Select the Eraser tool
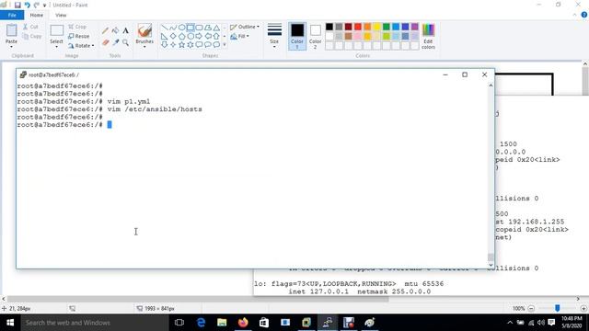The width and height of the screenshot is (589, 331). click(x=105, y=43)
